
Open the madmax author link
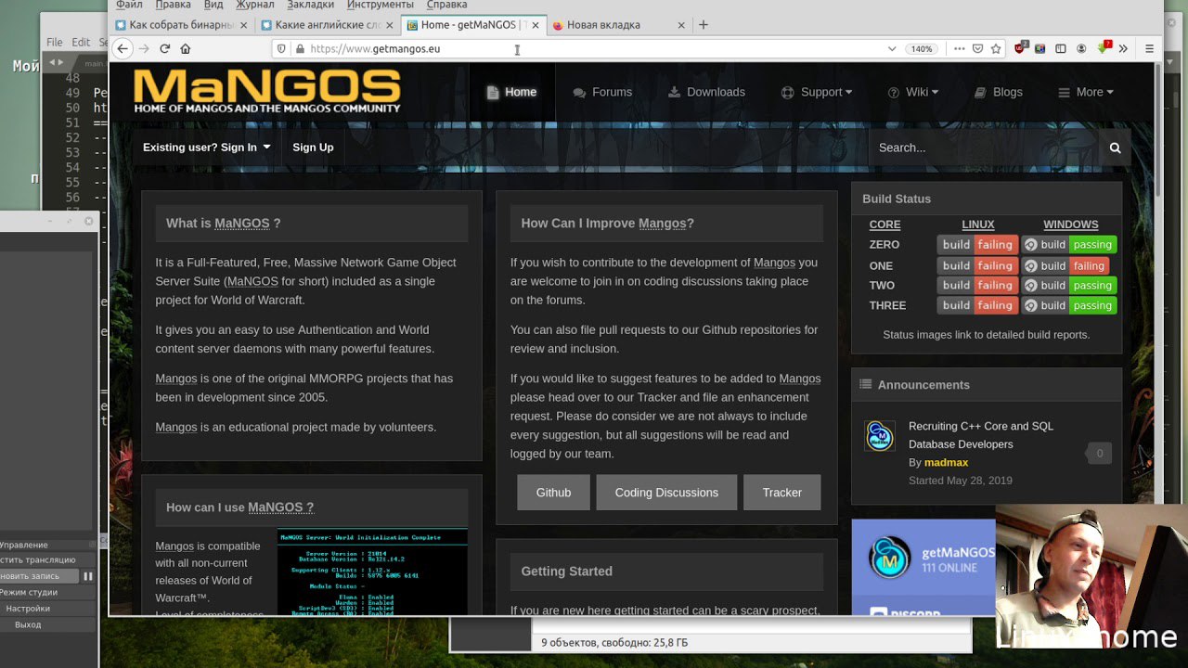click(x=946, y=462)
